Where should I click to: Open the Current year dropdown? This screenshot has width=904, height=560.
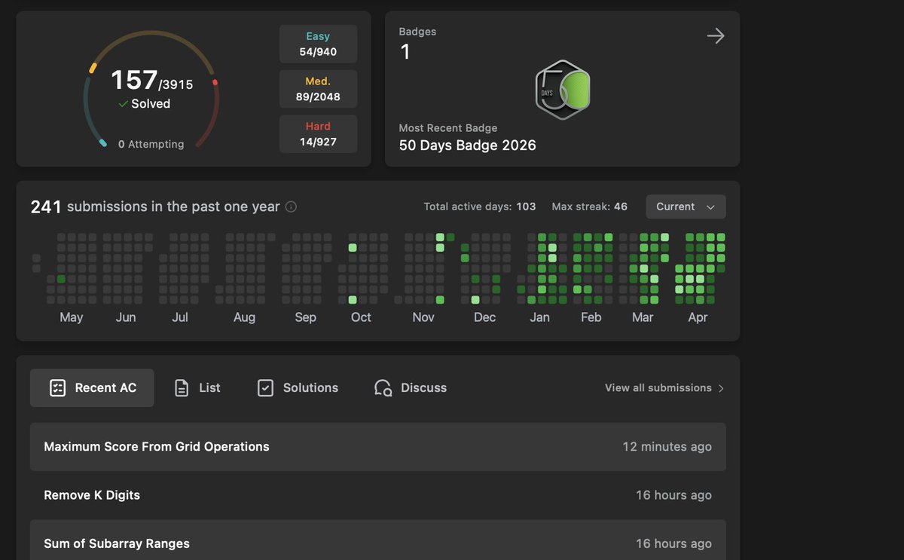click(x=686, y=207)
